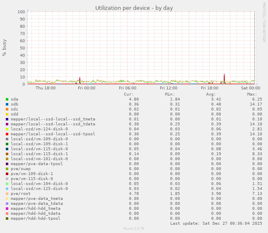The image size is (268, 233).
Task: Click the red ssd-tpool legend swatch
Action: coord(7,134)
